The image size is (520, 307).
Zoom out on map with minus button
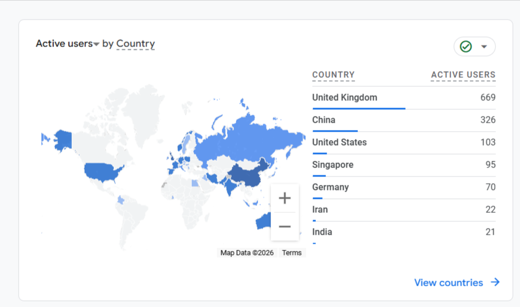(284, 226)
